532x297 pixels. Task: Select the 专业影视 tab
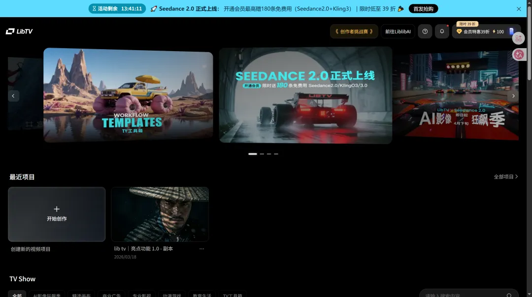[142, 295]
